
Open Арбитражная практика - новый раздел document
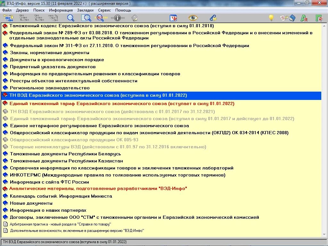[60, 224]
